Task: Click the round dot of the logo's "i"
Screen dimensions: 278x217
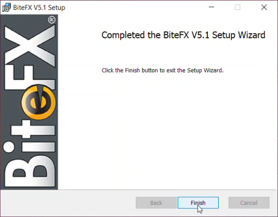Action: (9, 147)
